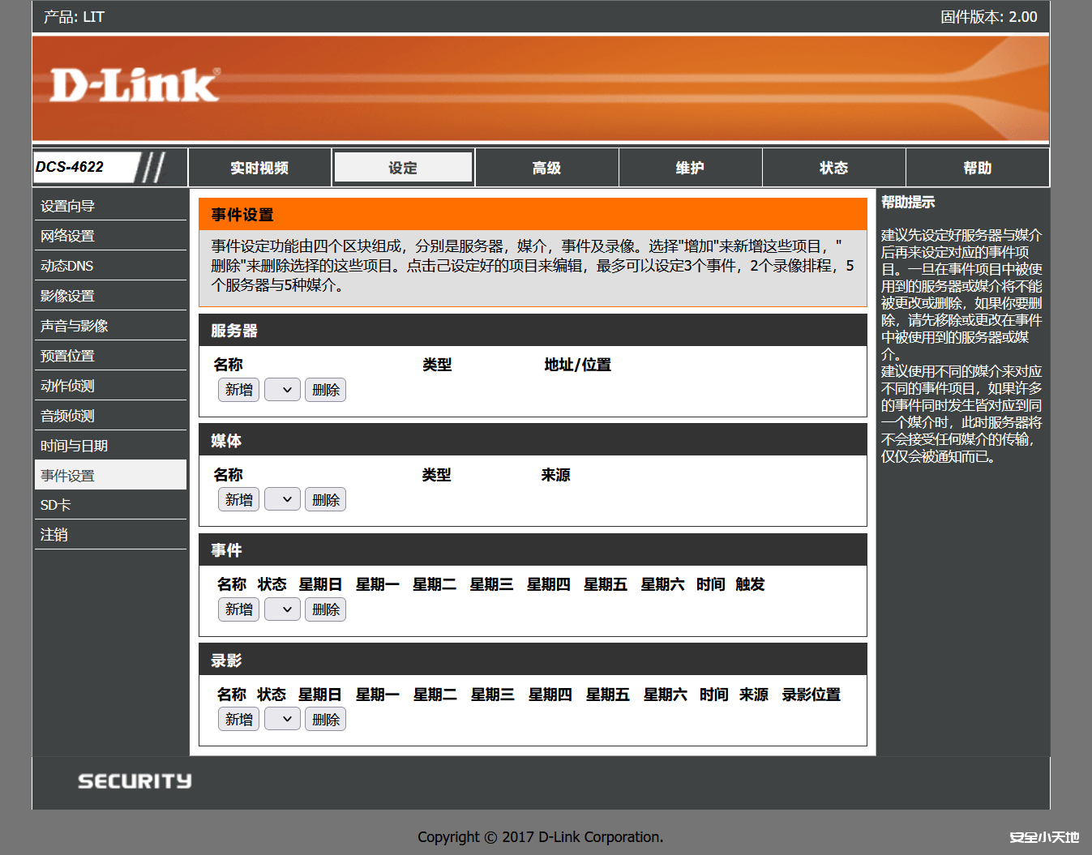Viewport: 1092px width, 855px height.
Task: Click 新增 in the 事件 section
Action: click(x=238, y=609)
